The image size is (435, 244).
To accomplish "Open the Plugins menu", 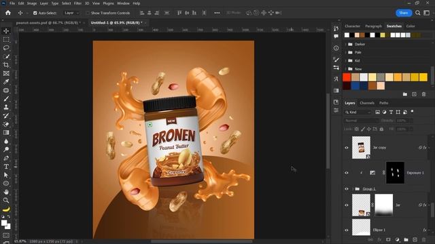I will (x=108, y=3).
